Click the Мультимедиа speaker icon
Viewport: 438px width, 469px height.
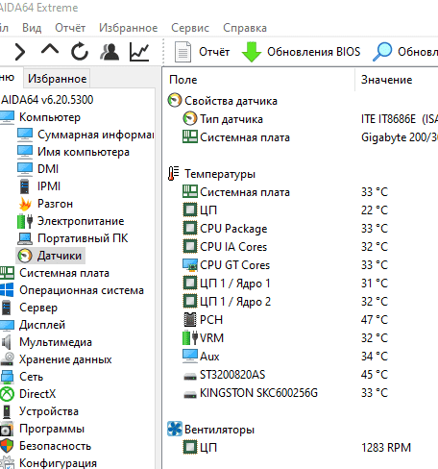[x=7, y=342]
